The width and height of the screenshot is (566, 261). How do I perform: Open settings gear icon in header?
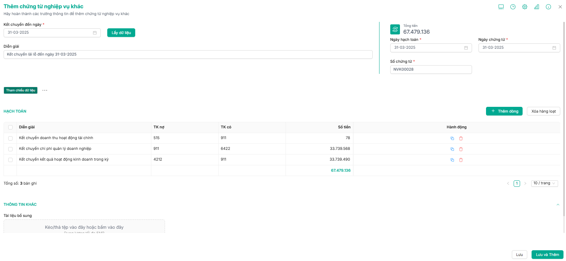(525, 7)
